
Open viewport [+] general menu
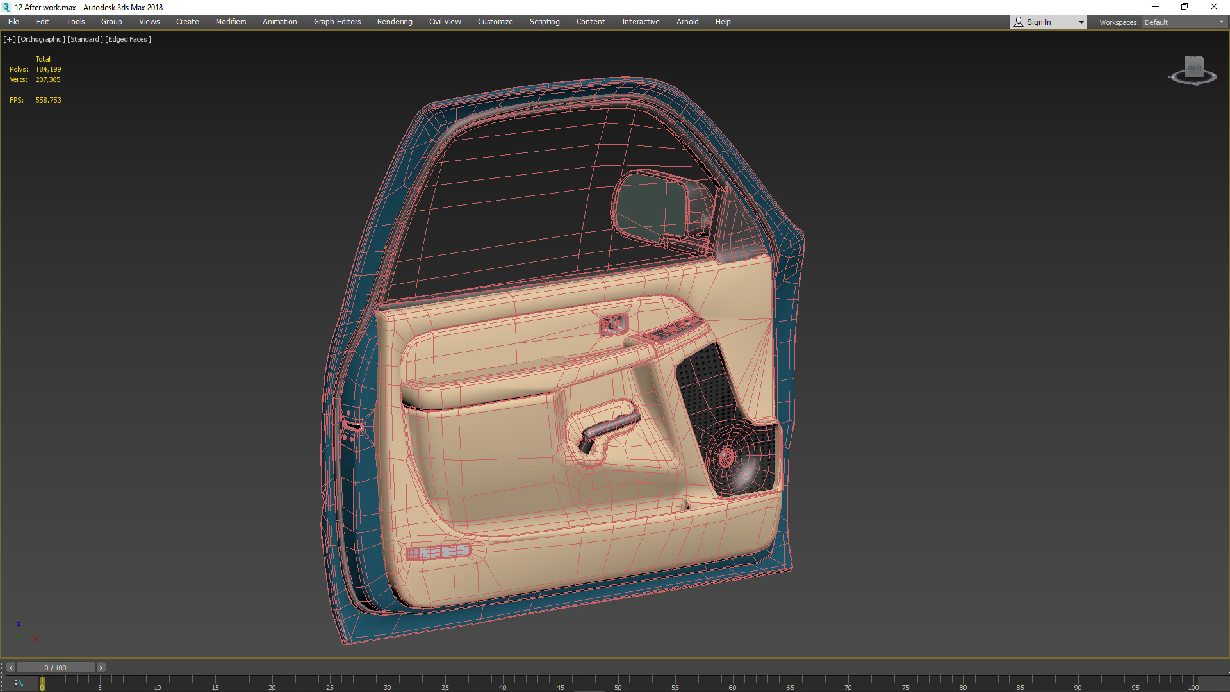coord(9,39)
